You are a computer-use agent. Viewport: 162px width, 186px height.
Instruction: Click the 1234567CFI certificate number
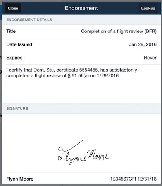tap(123, 179)
